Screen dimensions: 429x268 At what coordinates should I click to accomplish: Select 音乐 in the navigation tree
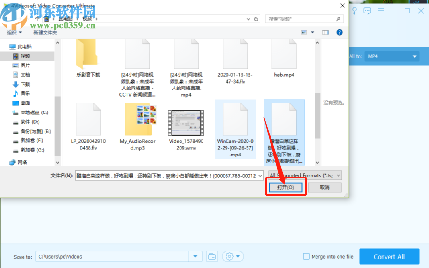click(22, 93)
